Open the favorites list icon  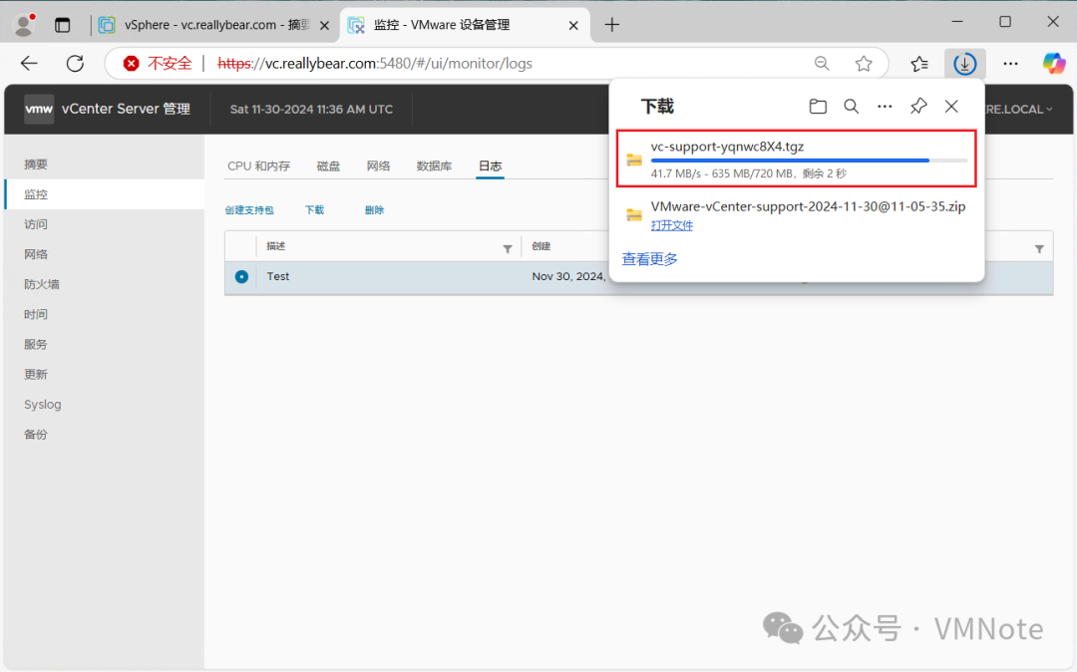pos(919,64)
